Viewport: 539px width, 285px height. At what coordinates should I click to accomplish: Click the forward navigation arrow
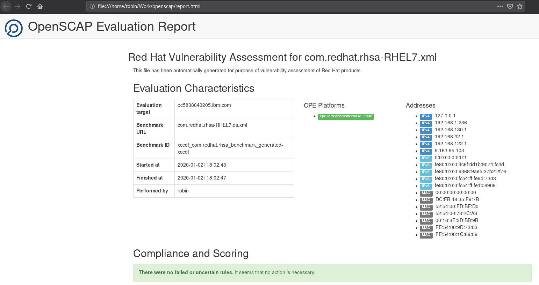(17, 6)
